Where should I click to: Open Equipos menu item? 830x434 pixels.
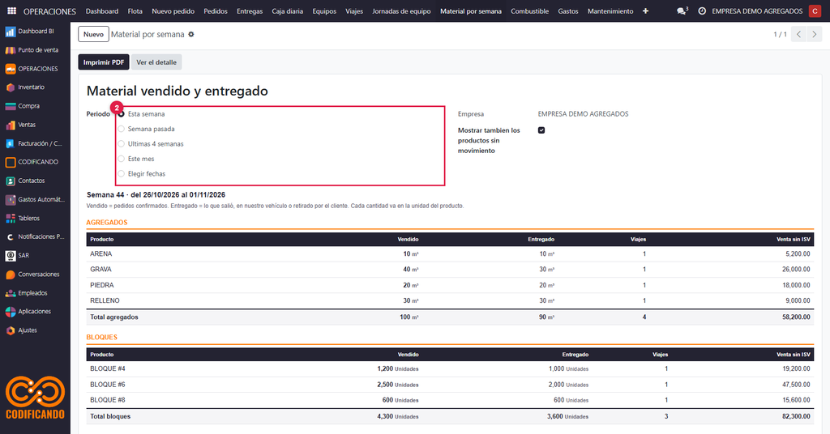(324, 11)
